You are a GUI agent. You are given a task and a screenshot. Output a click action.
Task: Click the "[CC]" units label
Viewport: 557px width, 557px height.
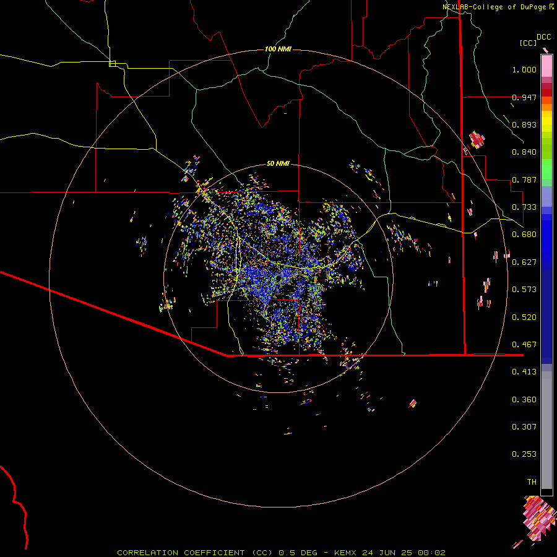529,43
